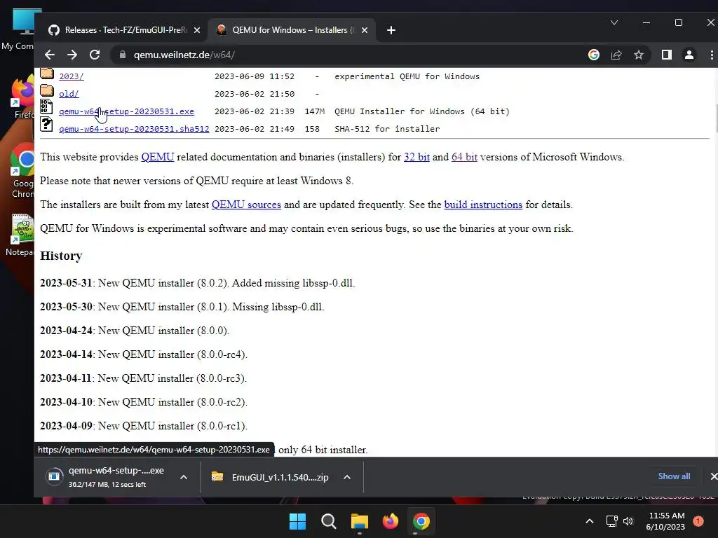Bookmark this page with the star icon
The height and width of the screenshot is (538, 718).
(x=638, y=55)
